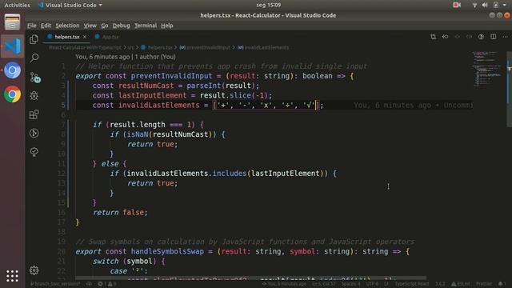Viewport: 512px width, 288px height.
Task: Open the Terminal menu
Action: [146, 26]
